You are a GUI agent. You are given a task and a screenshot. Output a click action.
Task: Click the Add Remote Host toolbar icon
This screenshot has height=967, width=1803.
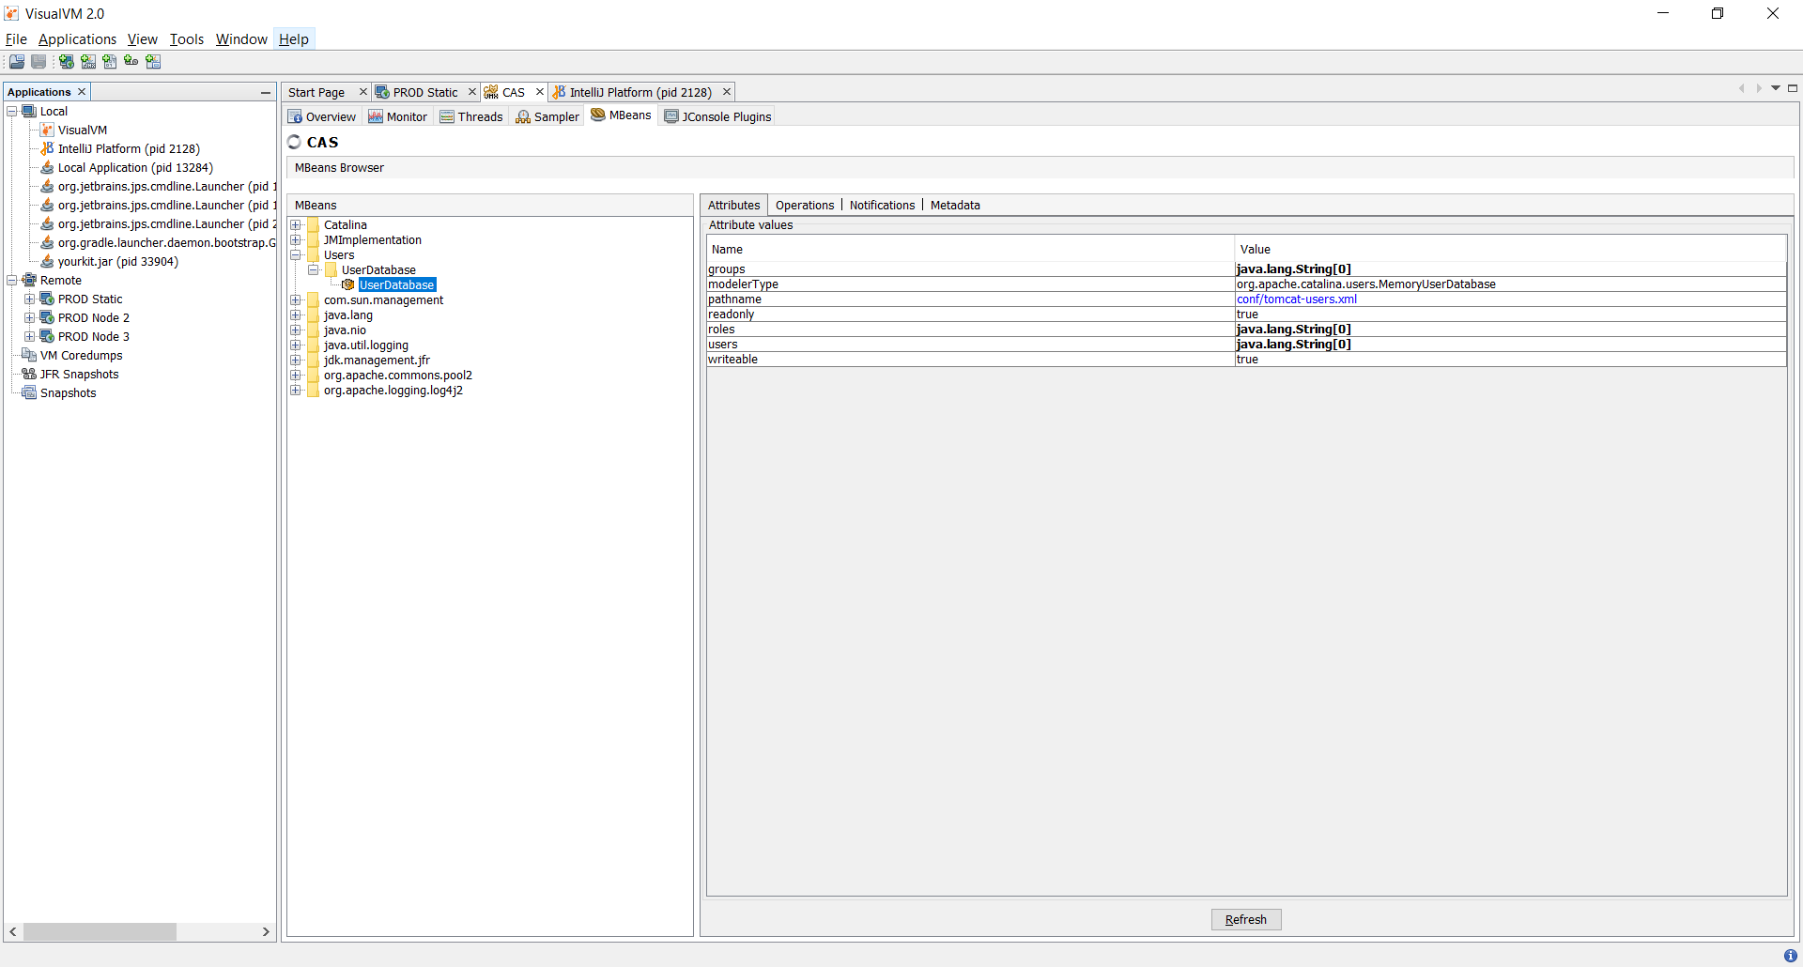coord(67,62)
